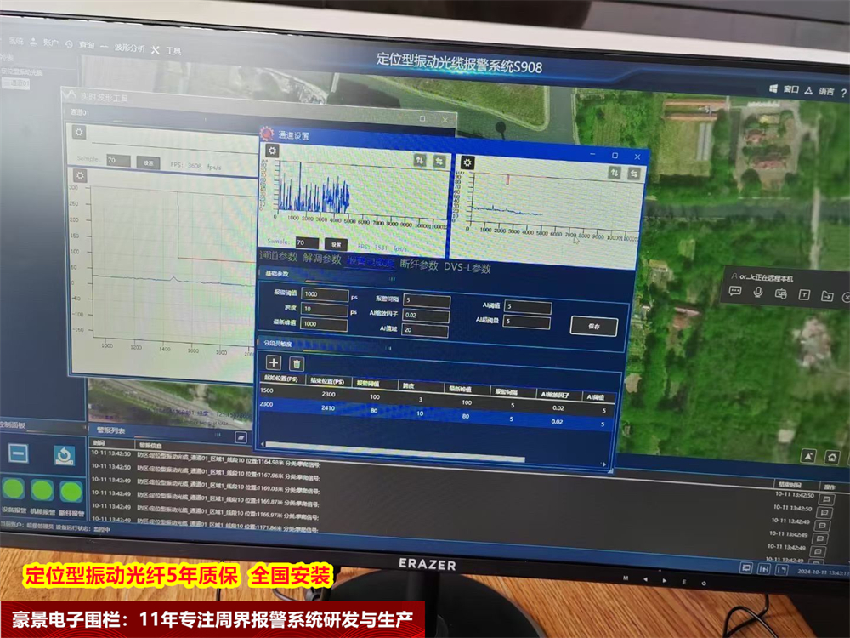Image resolution: width=850 pixels, height=638 pixels.
Task: Click the minus icon in control panel
Action: [x=19, y=453]
